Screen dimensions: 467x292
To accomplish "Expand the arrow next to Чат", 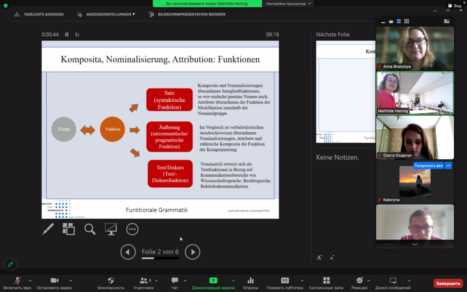I will (x=185, y=281).
